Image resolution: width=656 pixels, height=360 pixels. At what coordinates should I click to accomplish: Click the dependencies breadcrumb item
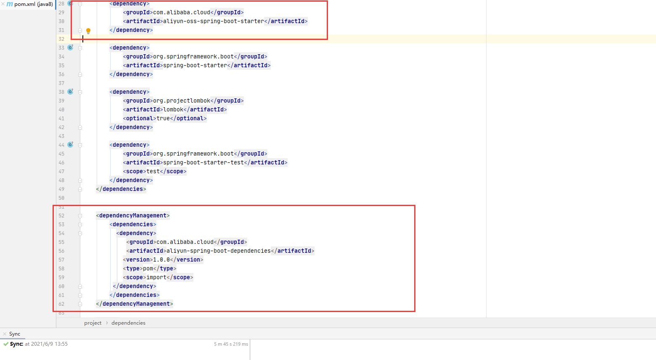click(128, 323)
